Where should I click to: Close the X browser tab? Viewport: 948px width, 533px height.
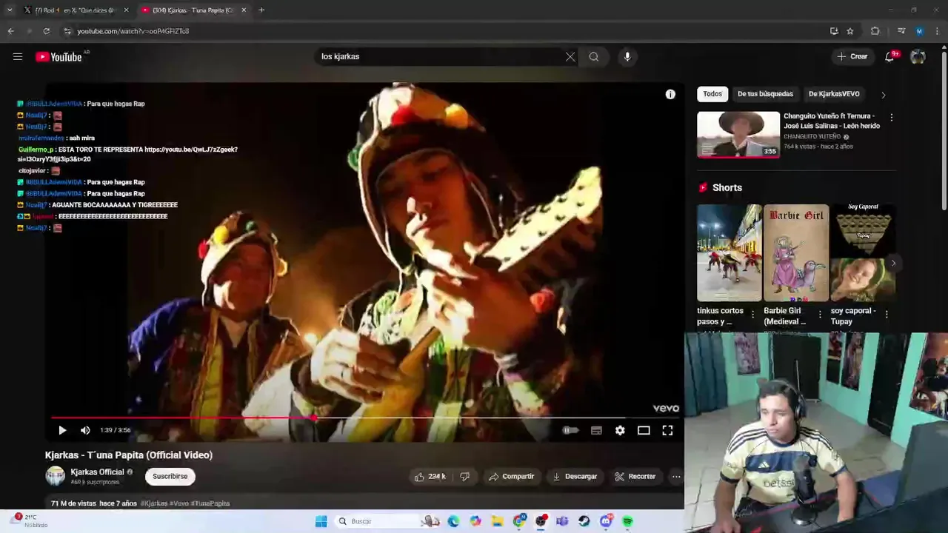tap(126, 10)
